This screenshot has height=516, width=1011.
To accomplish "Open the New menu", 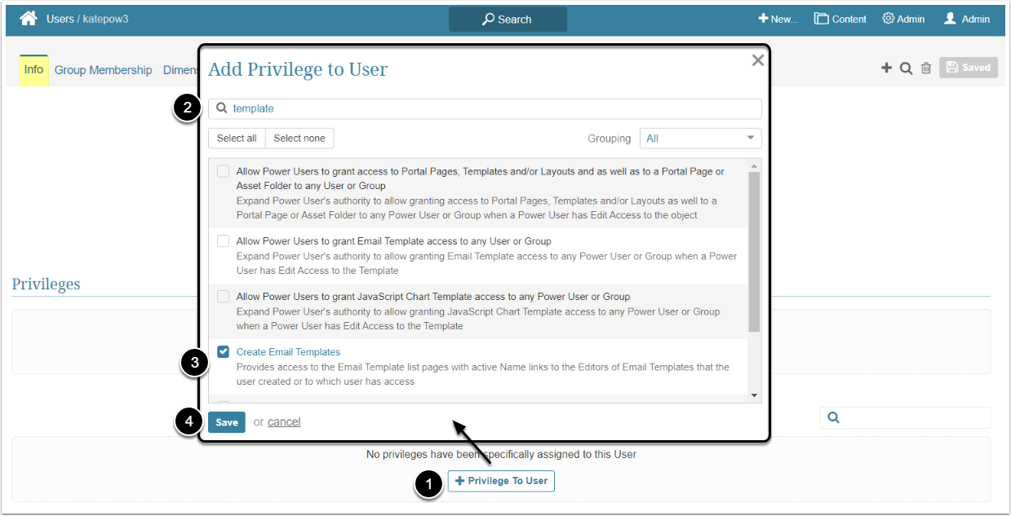I will 778,19.
